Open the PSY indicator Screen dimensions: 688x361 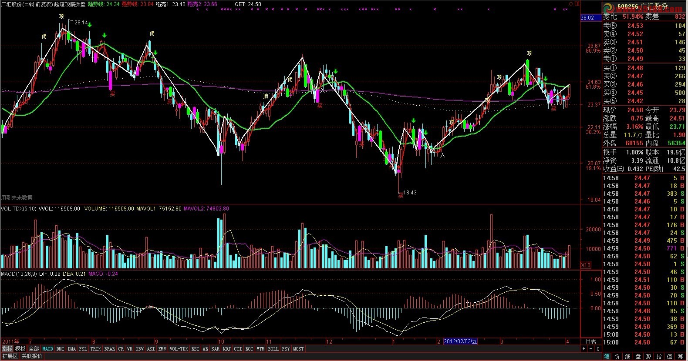[286, 349]
